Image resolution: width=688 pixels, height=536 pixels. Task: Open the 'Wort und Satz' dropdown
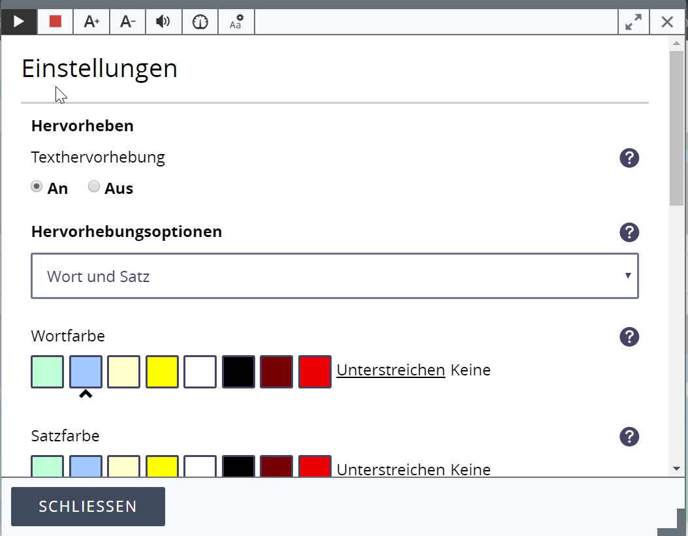tap(334, 276)
